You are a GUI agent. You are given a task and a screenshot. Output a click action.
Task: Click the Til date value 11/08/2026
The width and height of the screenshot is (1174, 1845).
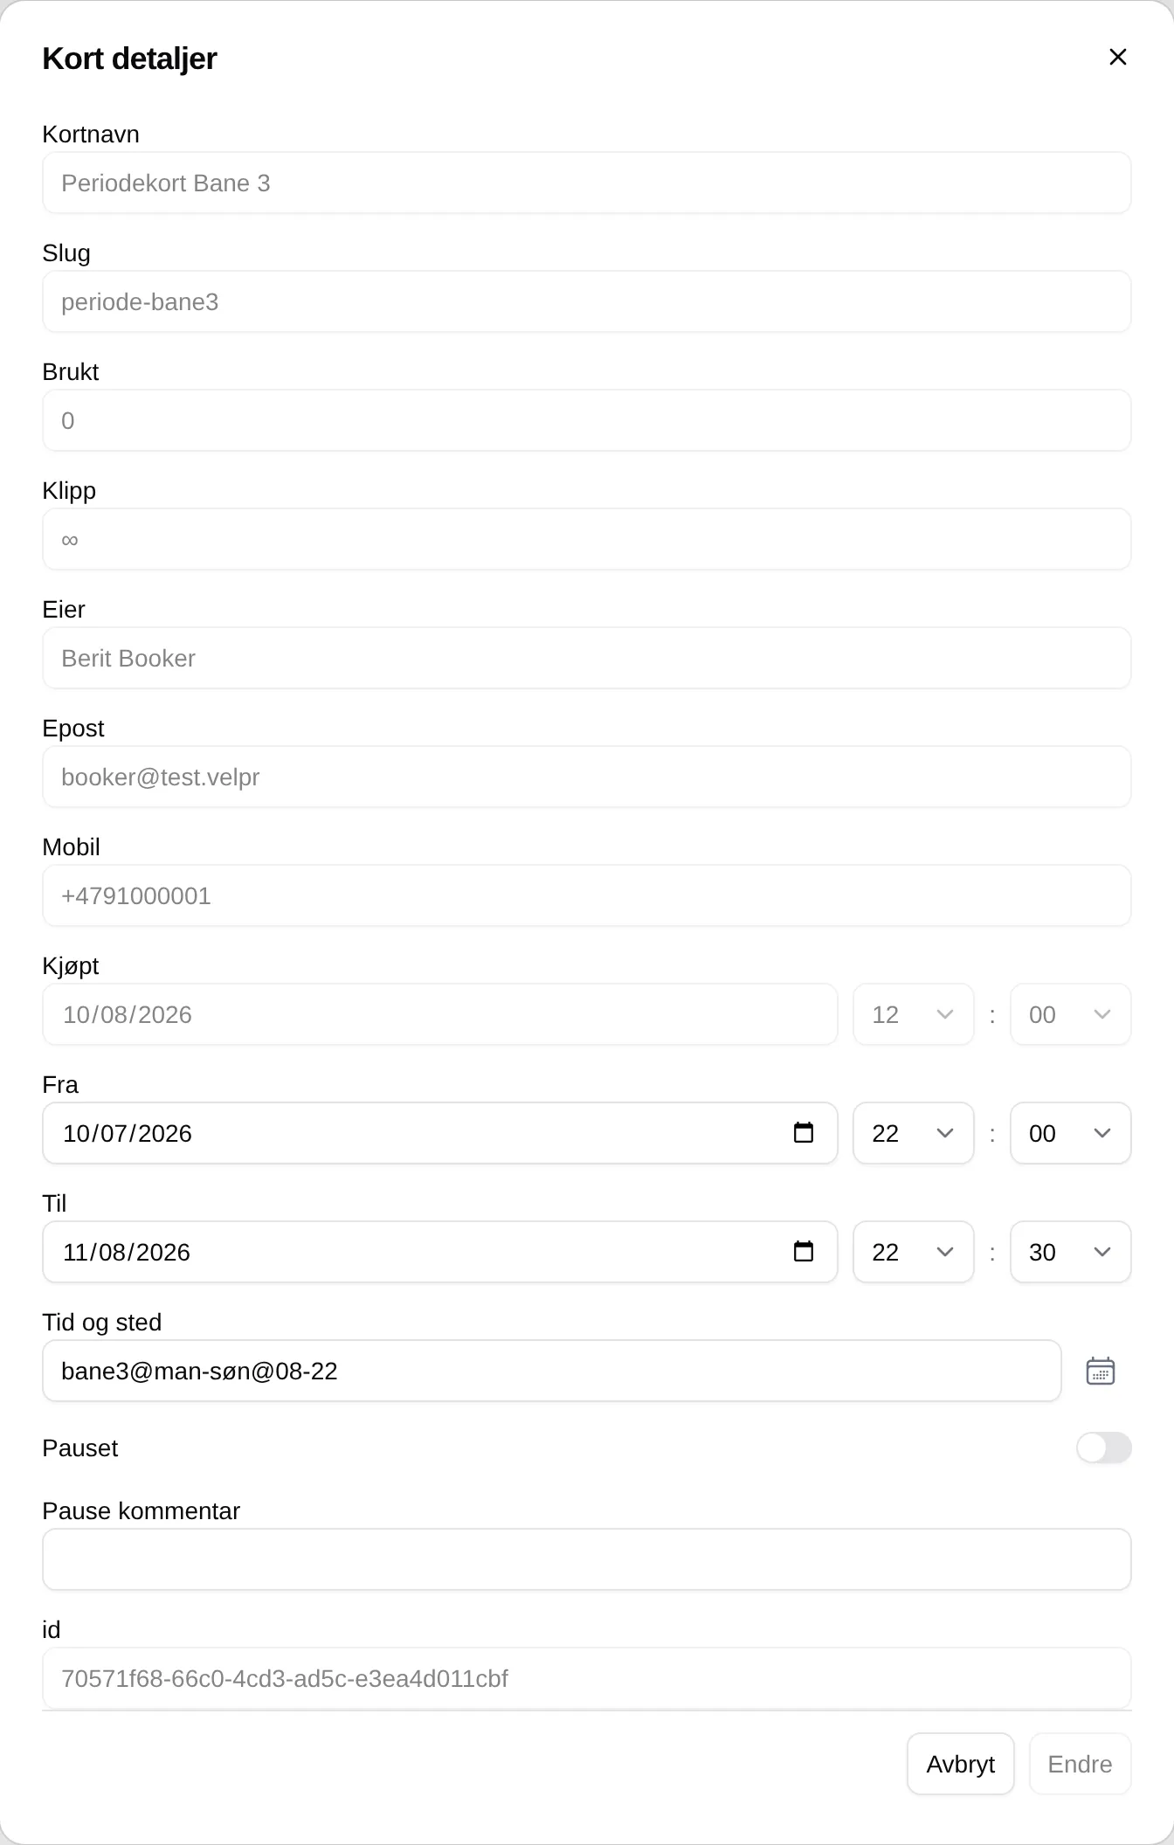(127, 1252)
